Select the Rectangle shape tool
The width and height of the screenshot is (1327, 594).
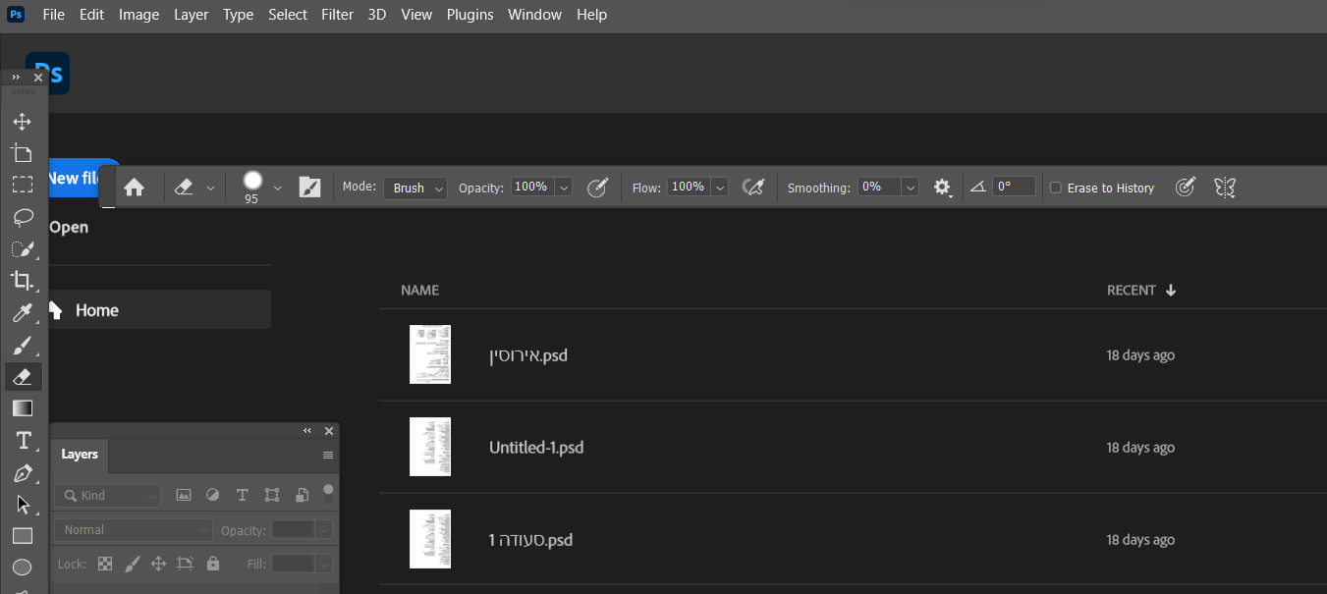click(x=22, y=536)
